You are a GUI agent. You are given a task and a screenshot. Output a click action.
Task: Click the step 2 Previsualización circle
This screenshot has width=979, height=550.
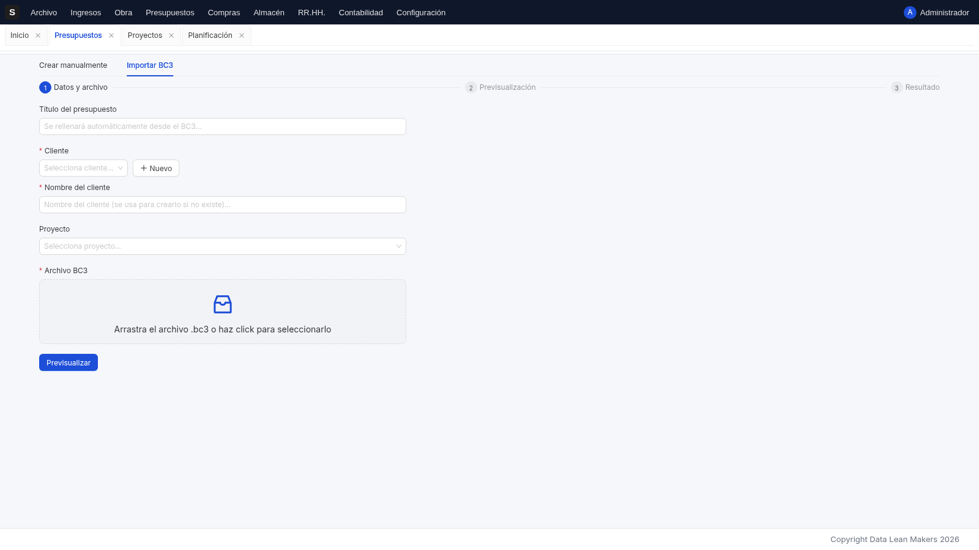coord(471,87)
